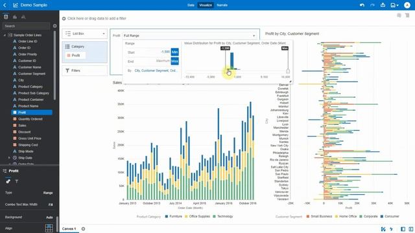Toggle the left panel layout icon
415x233 pixels.
tap(403, 228)
